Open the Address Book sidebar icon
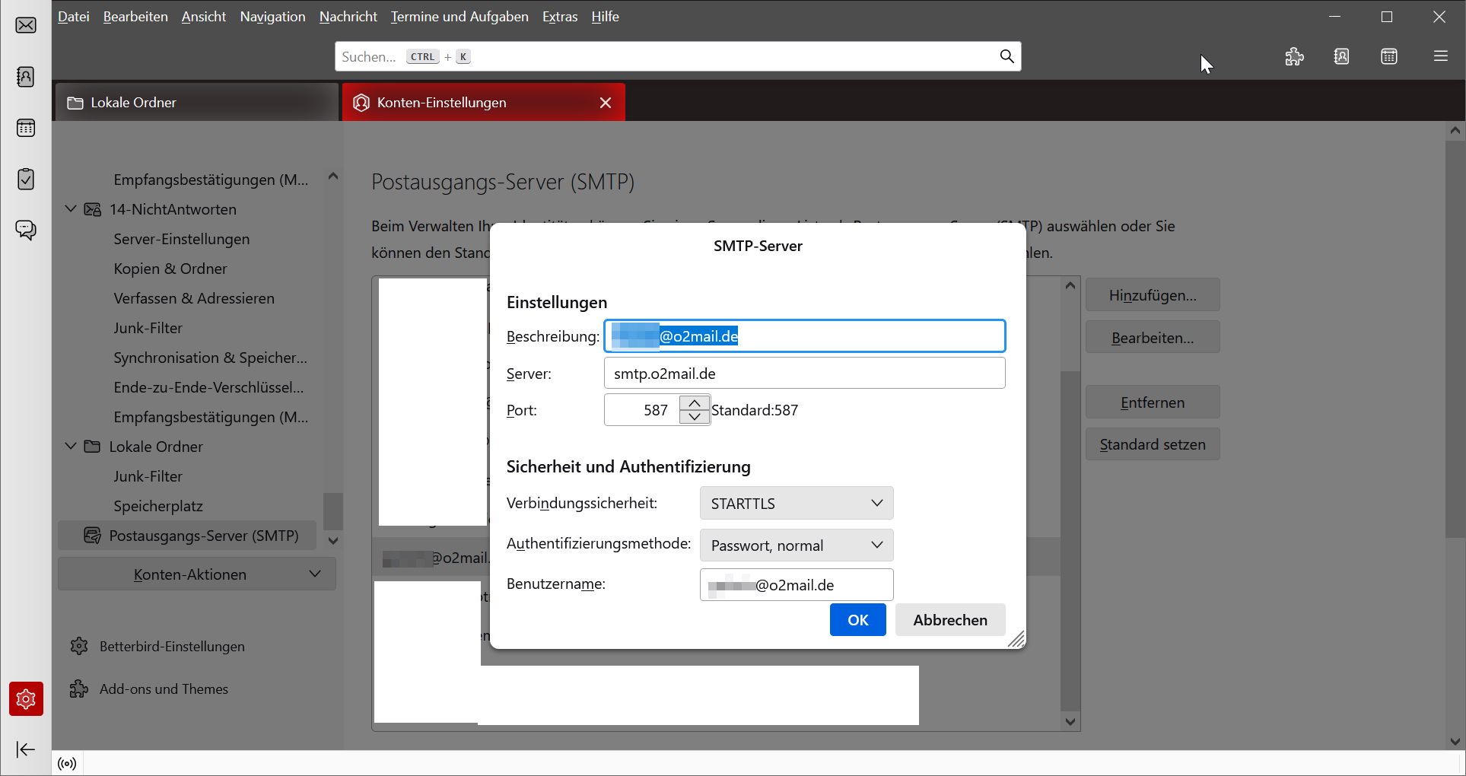 (26, 77)
